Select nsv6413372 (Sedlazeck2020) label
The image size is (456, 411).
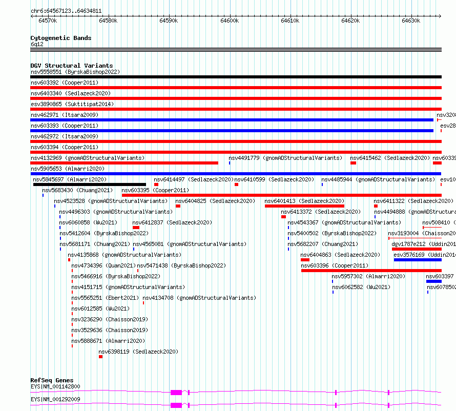tap(321, 212)
